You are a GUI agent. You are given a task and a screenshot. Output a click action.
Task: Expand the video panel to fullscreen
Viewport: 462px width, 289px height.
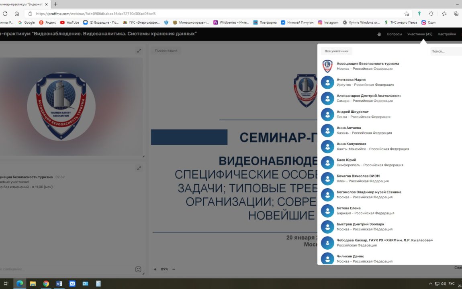click(x=139, y=51)
